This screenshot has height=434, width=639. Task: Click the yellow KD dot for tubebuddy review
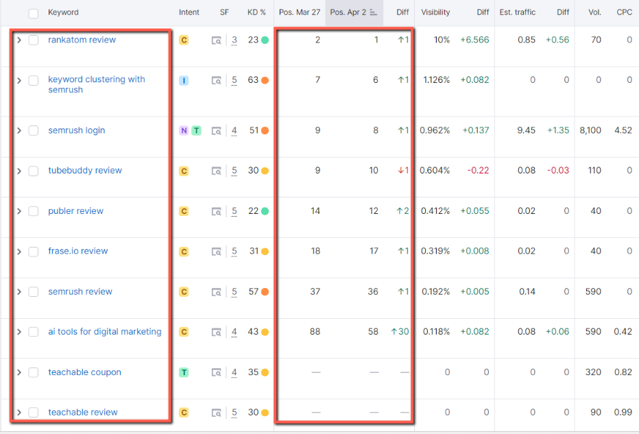[265, 171]
